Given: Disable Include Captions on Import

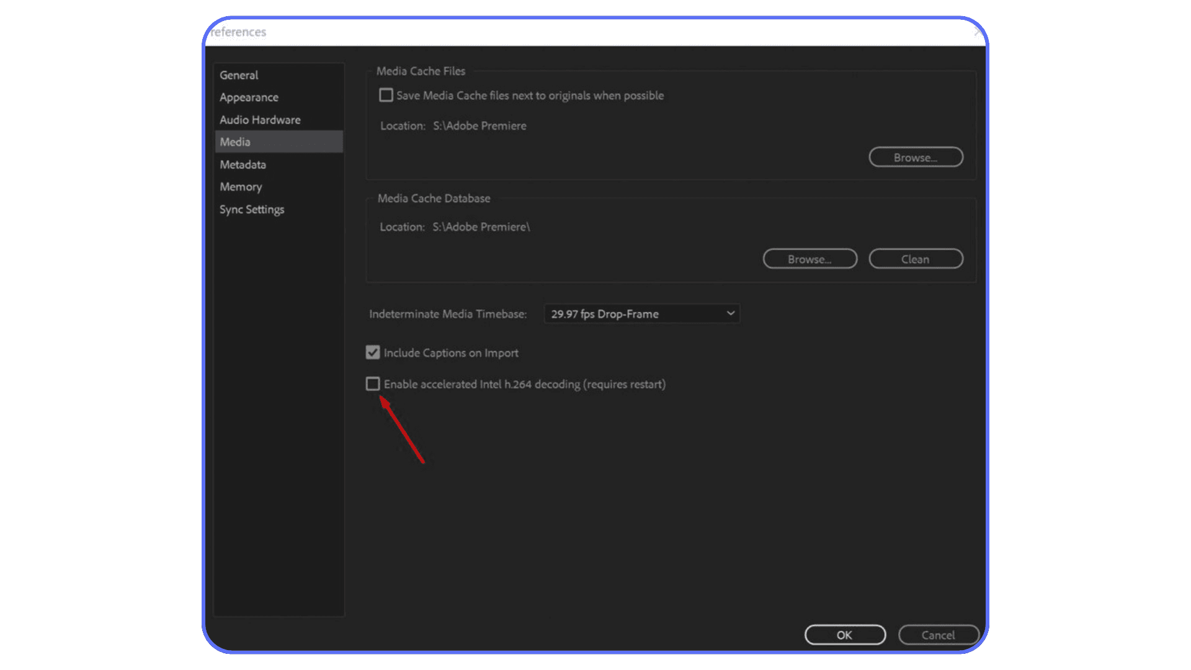Looking at the screenshot, I should click(372, 352).
